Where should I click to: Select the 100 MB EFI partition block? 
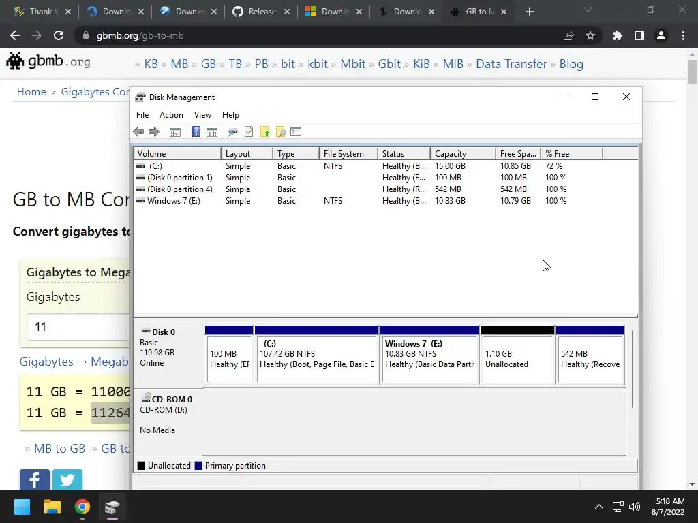(229, 355)
